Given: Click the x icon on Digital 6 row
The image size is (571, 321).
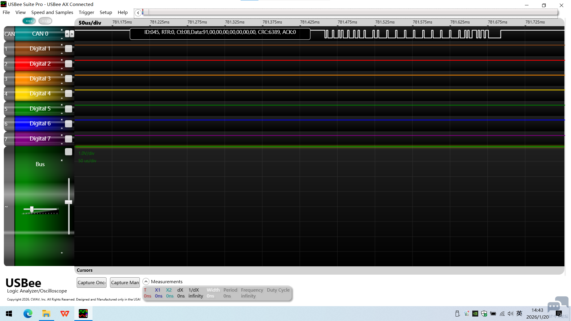Looking at the screenshot, I should (62, 120).
